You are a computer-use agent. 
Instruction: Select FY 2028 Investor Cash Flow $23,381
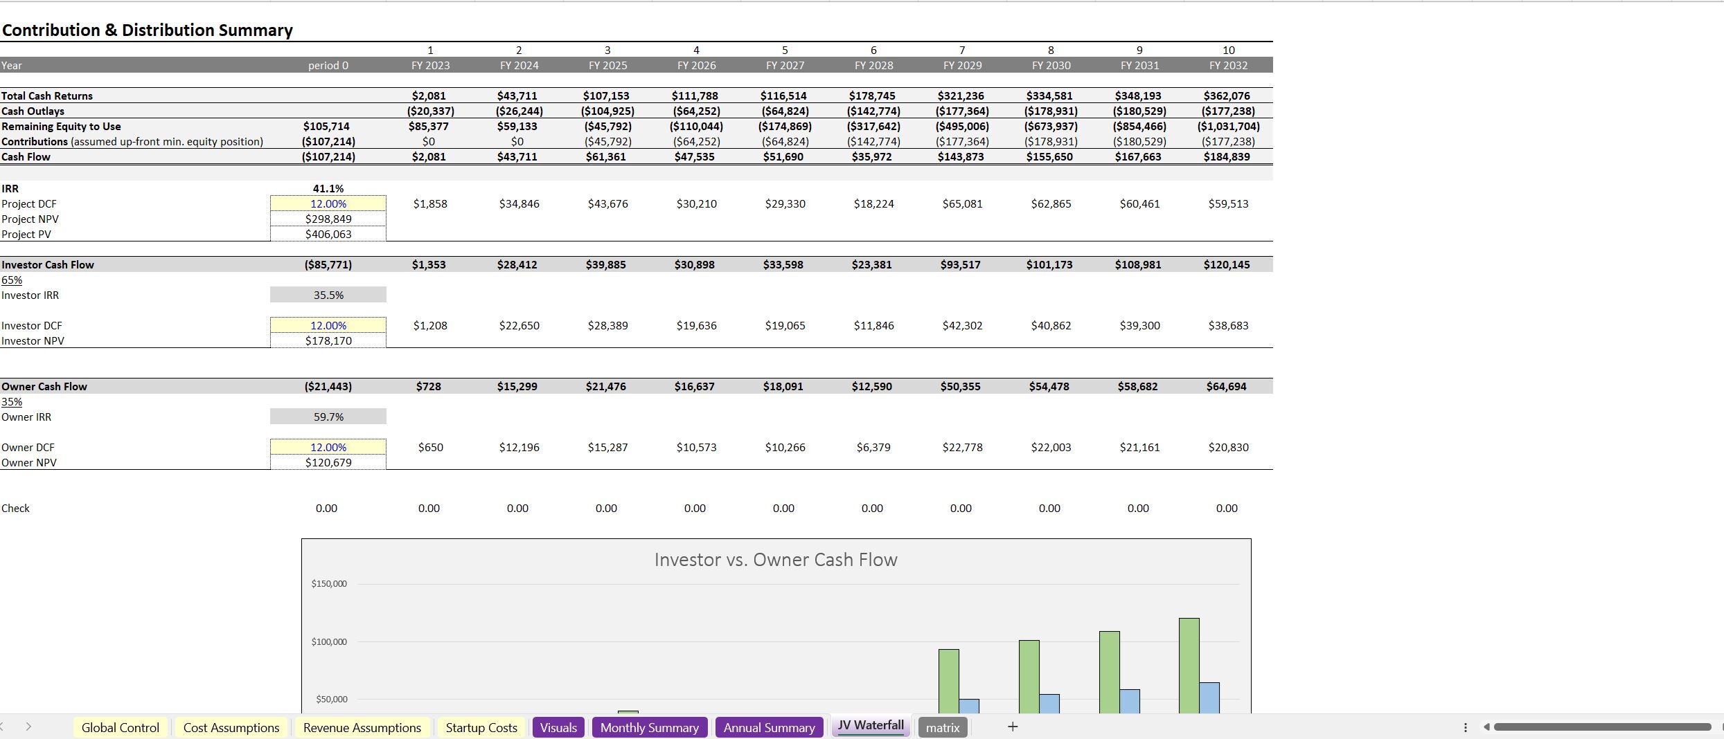(x=872, y=264)
